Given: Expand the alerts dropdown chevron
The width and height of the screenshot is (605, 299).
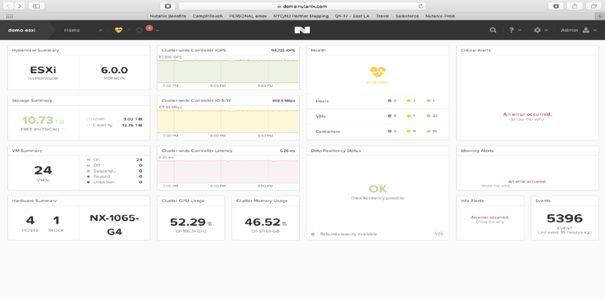Looking at the screenshot, I should (x=158, y=30).
